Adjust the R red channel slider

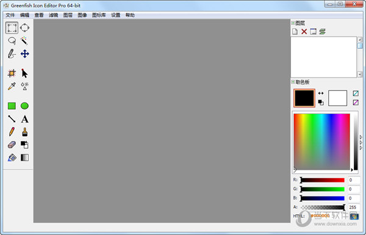[322, 180]
